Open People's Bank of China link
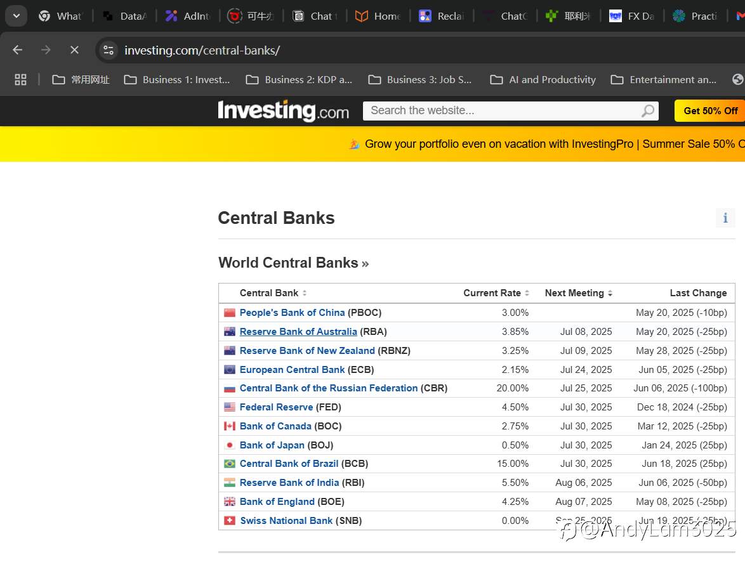 [x=292, y=313]
